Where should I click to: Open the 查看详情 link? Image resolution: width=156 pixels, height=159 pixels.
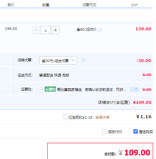coord(102,117)
